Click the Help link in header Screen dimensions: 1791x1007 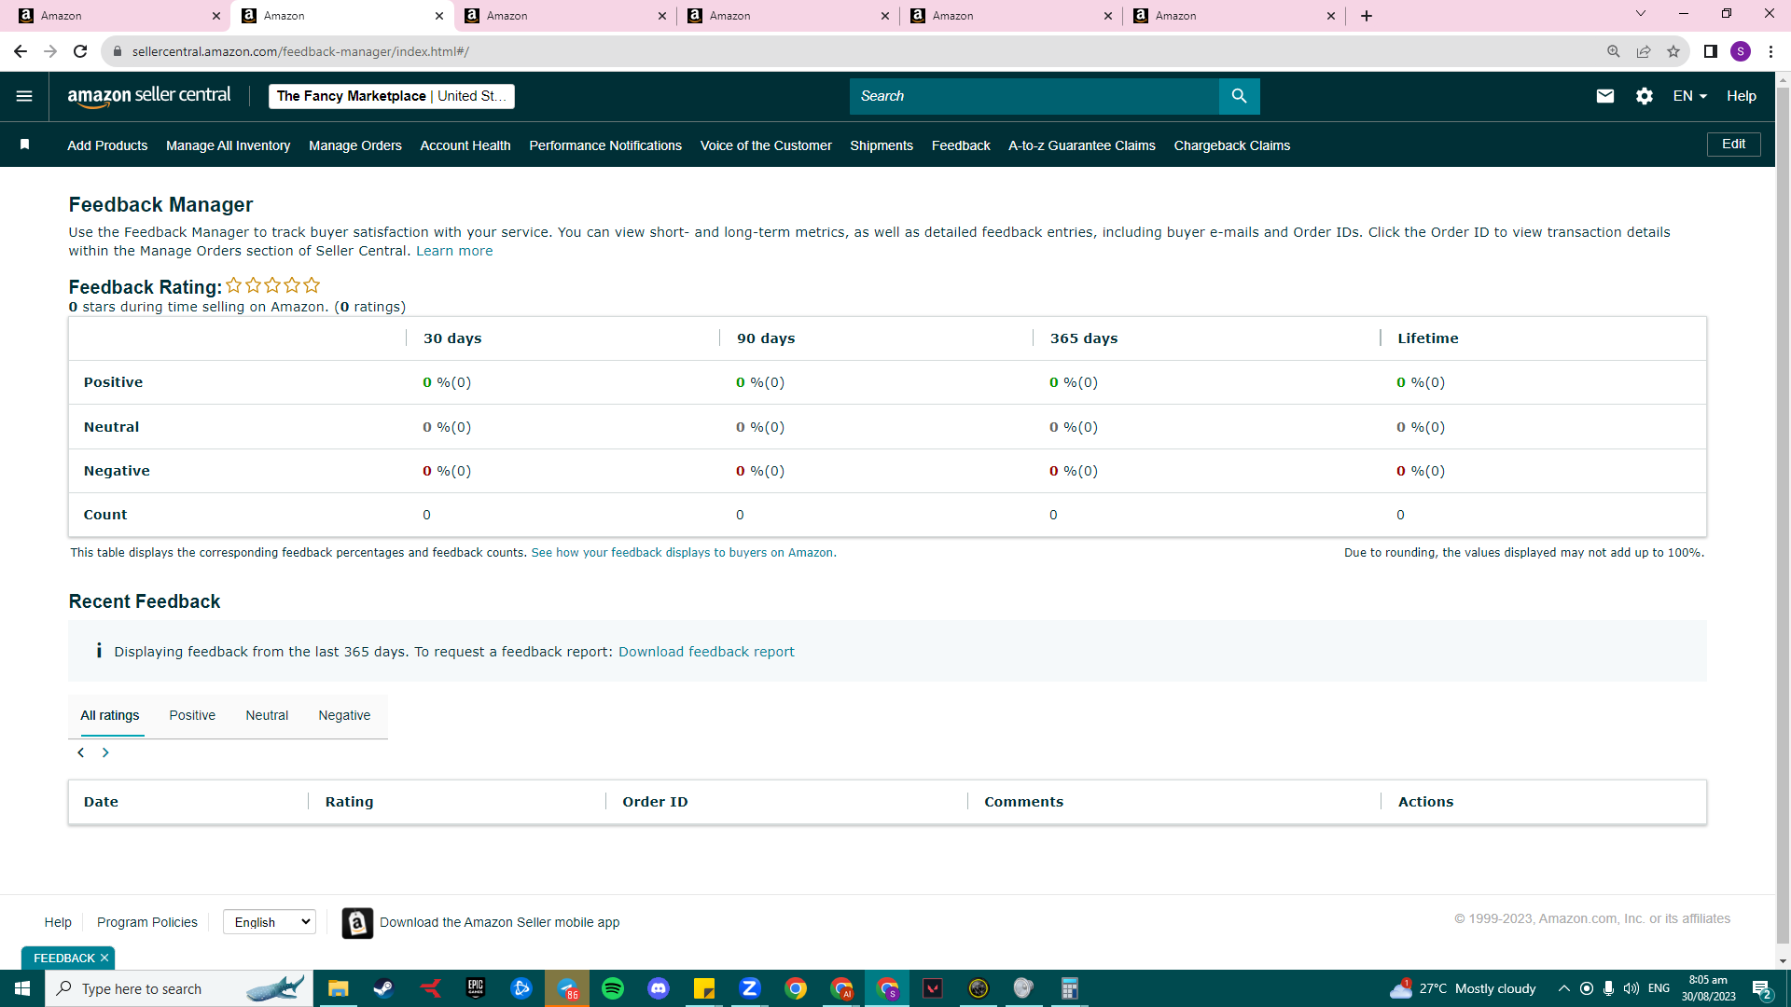pyautogui.click(x=1741, y=96)
